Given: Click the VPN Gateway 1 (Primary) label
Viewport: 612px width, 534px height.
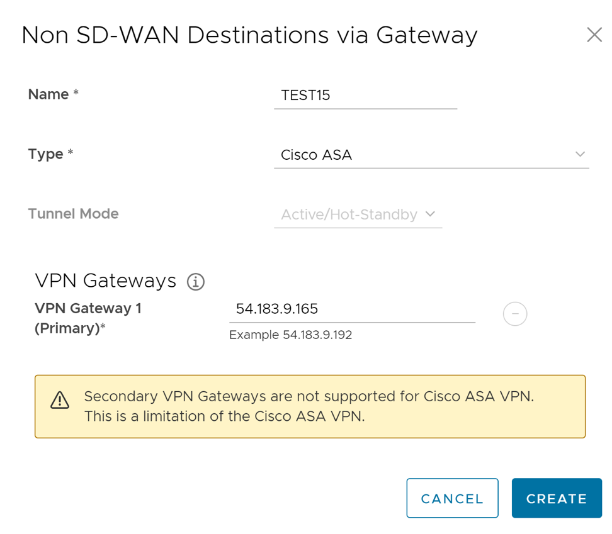Looking at the screenshot, I should pyautogui.click(x=88, y=318).
